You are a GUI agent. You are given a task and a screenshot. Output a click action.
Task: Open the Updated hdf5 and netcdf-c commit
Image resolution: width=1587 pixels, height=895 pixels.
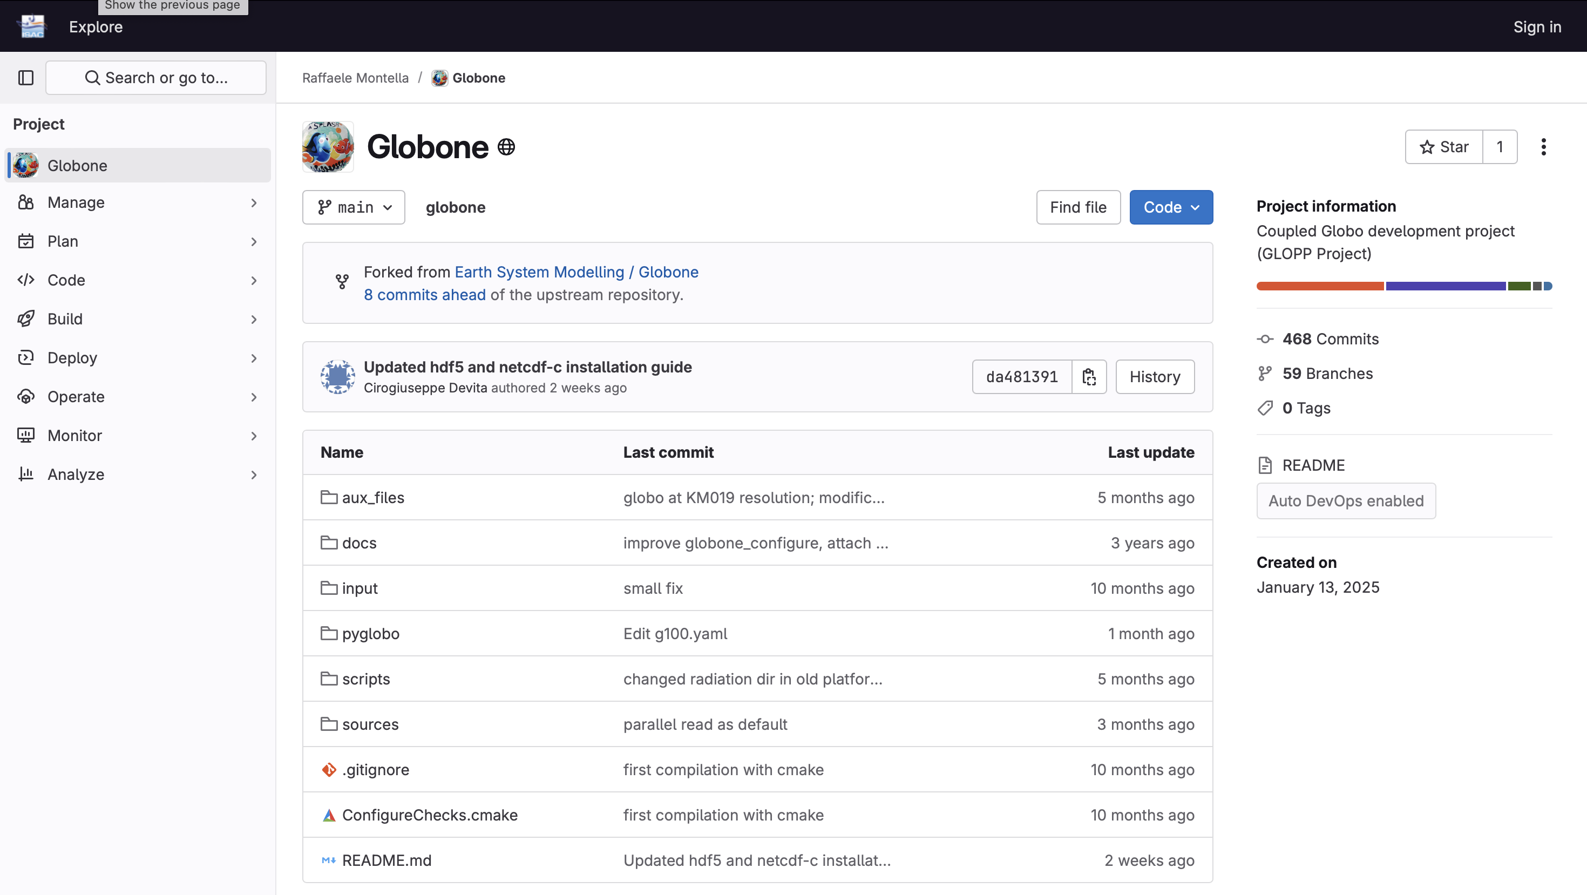[527, 367]
